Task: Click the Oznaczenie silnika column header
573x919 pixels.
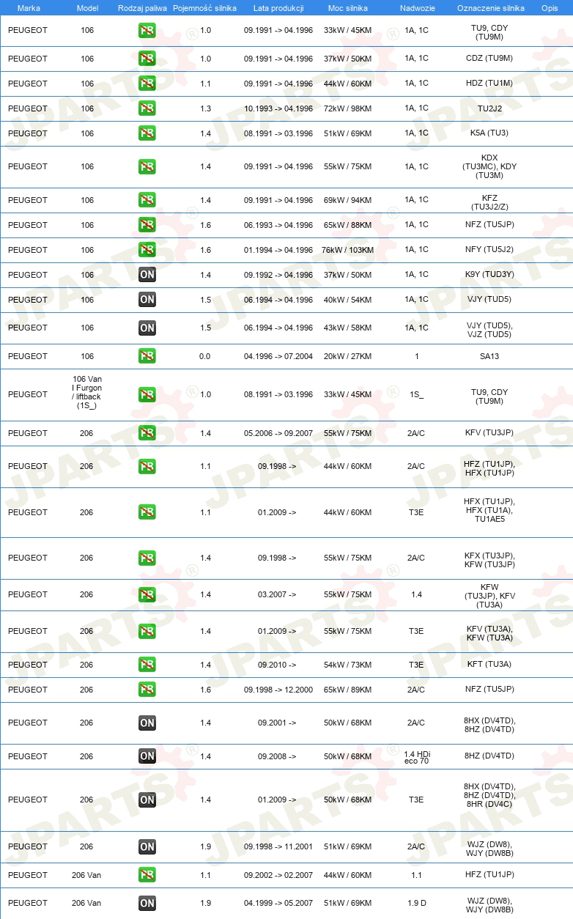Action: (490, 7)
